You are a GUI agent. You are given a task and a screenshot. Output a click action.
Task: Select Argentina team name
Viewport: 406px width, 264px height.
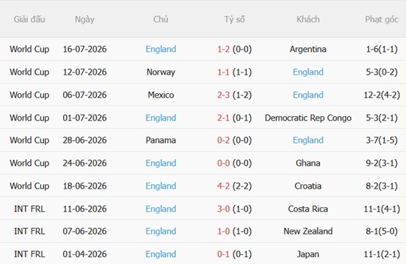[x=308, y=49]
